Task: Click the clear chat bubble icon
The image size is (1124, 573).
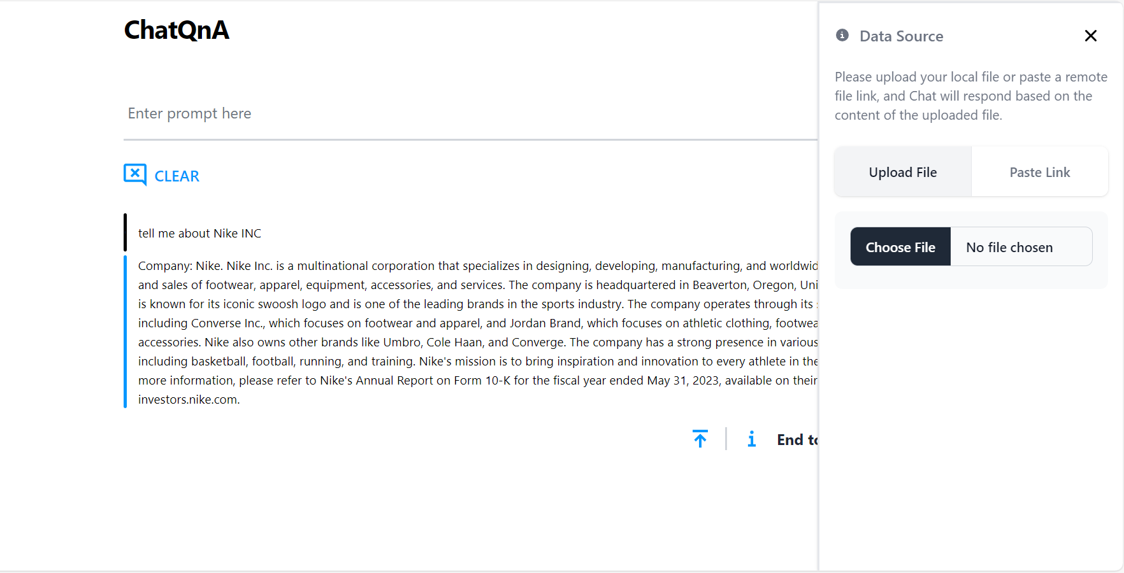Action: click(134, 174)
